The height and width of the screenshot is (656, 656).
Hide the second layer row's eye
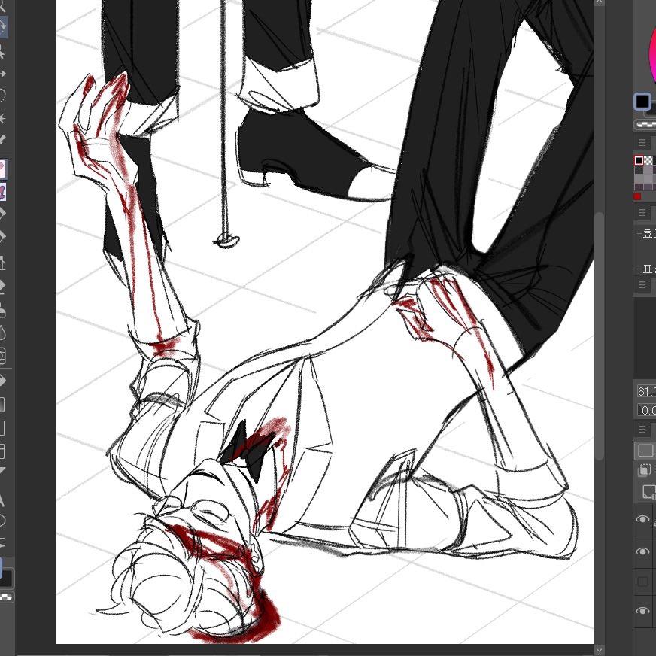[x=643, y=551]
